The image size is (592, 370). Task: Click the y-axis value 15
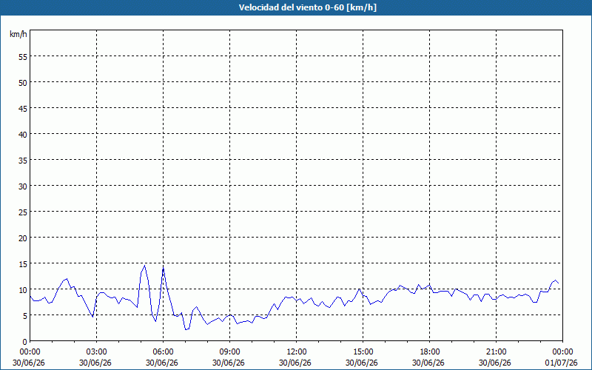point(23,264)
